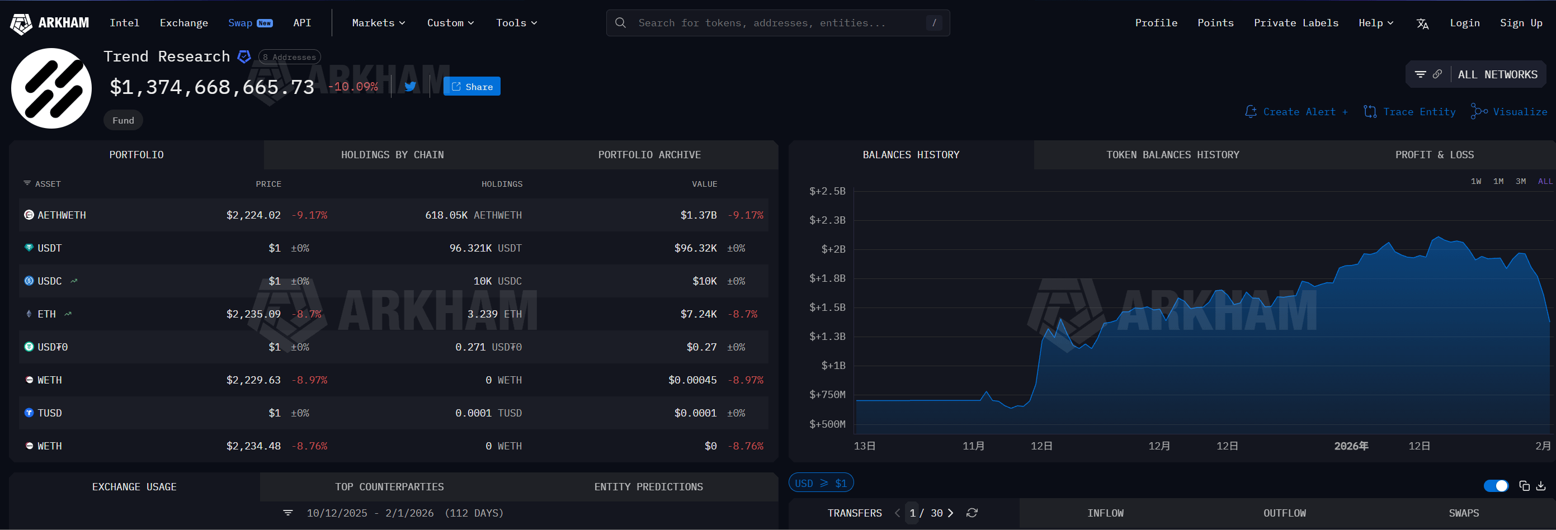1556x530 pixels.
Task: Go to previous transfers page
Action: point(898,513)
